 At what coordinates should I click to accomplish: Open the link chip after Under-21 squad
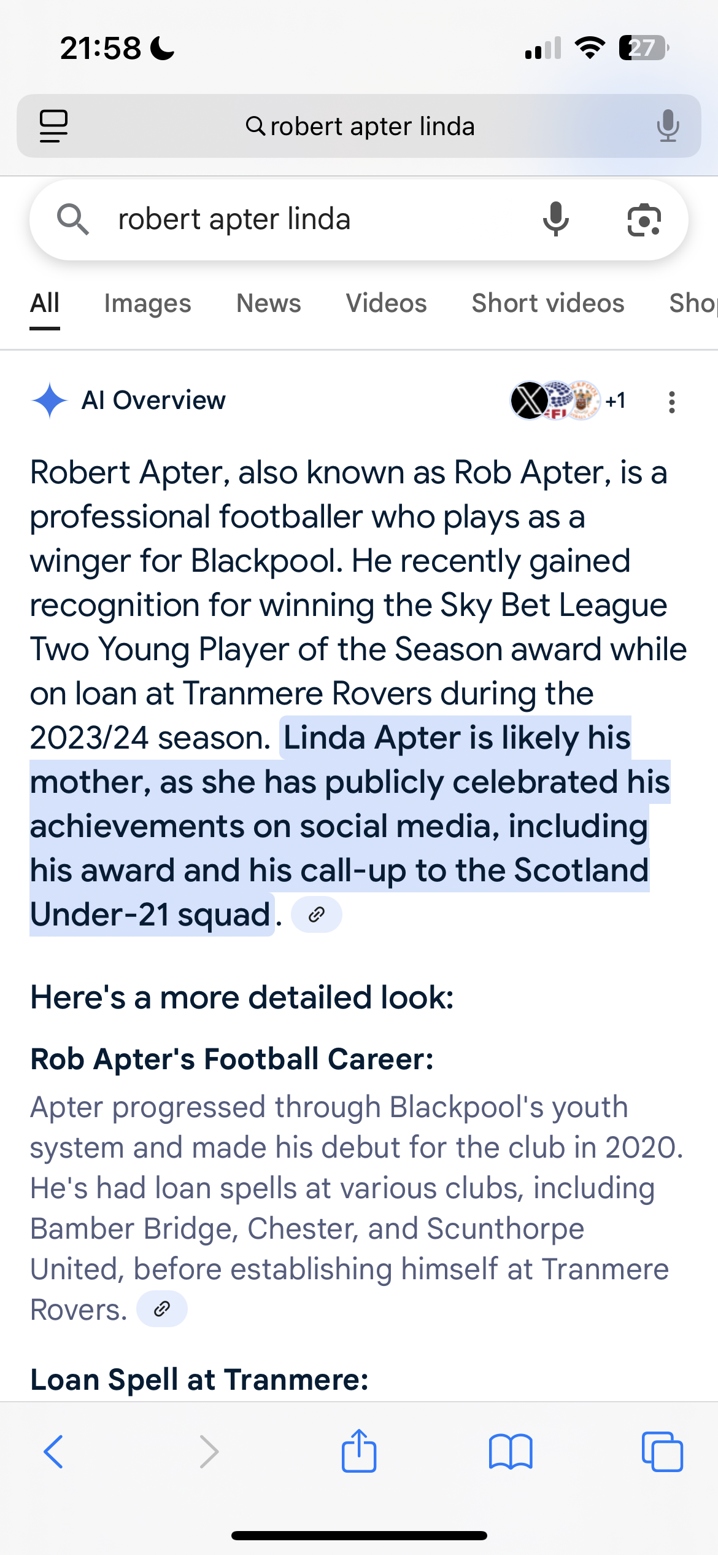coord(316,914)
